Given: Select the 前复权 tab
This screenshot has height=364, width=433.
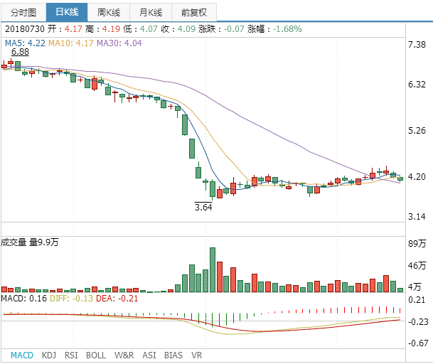Looking at the screenshot, I should pos(194,12).
